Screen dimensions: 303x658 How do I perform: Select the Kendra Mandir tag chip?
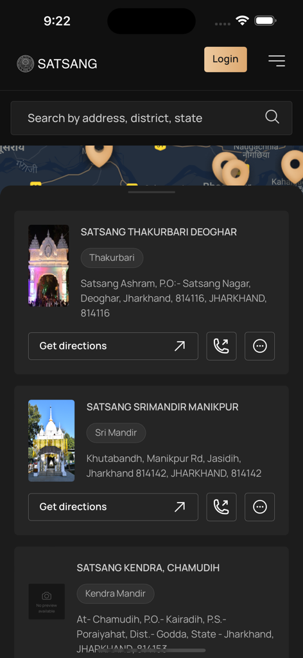116,594
